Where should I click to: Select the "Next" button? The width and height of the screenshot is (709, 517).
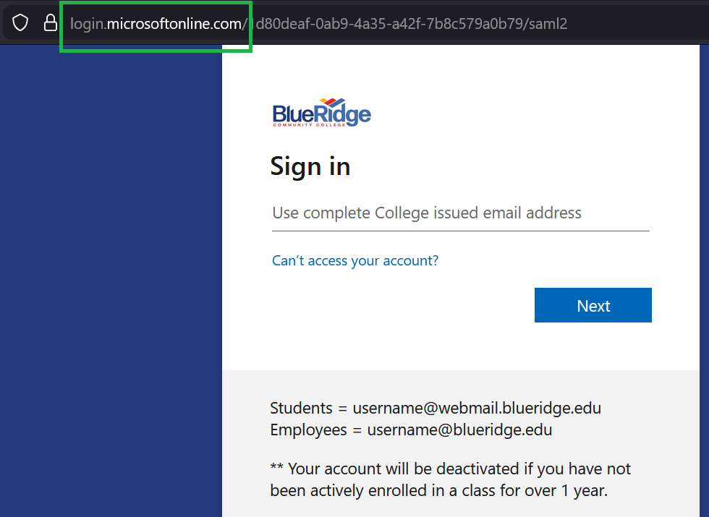click(593, 304)
